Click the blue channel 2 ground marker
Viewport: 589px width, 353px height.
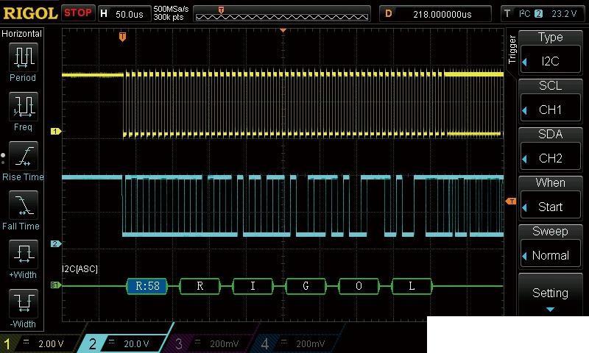pos(54,243)
